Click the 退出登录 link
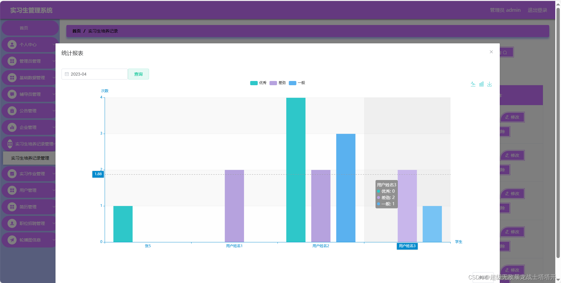Screen dimensions: 561x283 pos(537,10)
